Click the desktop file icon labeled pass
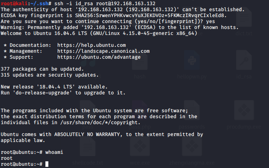Viewport: 269px width, 168px height. pos(88,110)
